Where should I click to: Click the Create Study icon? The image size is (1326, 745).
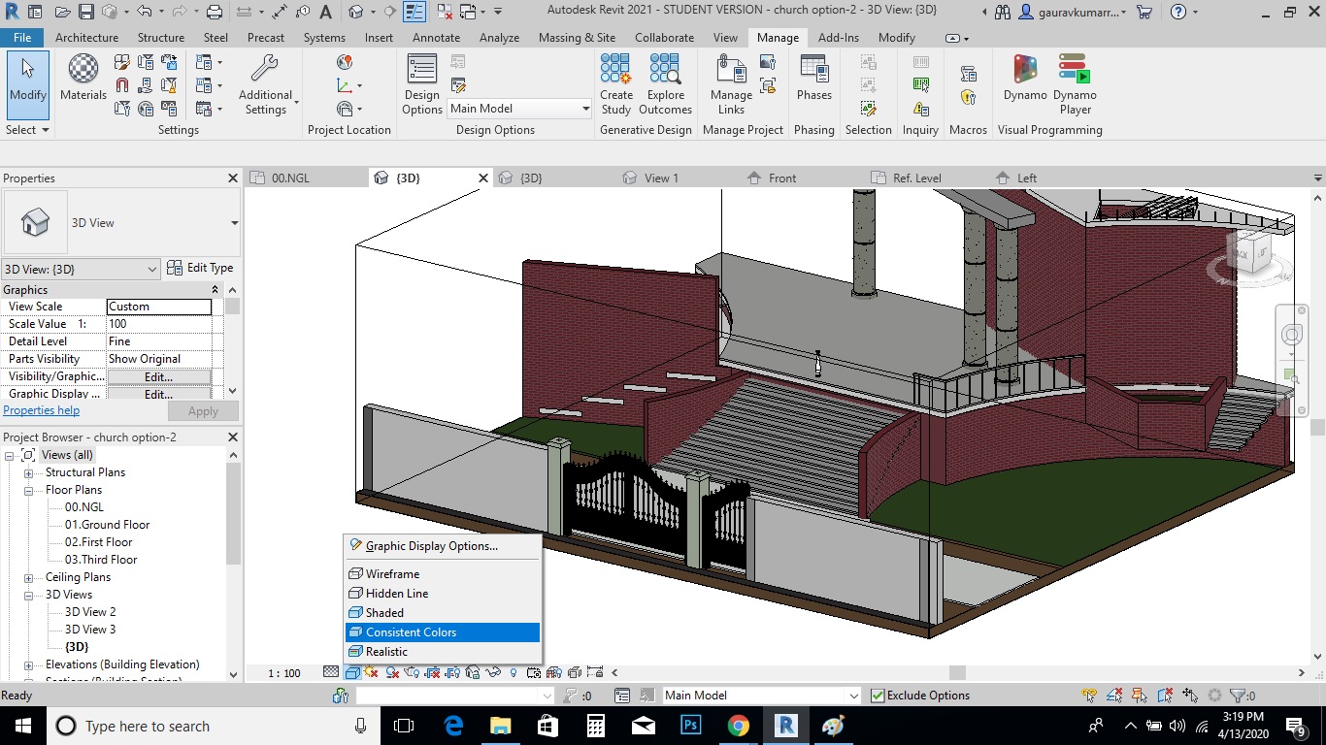pos(616,83)
